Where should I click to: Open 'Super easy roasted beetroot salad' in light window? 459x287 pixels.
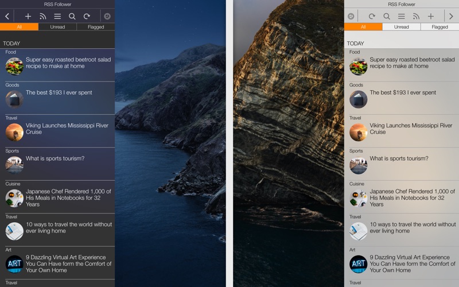[x=412, y=63]
